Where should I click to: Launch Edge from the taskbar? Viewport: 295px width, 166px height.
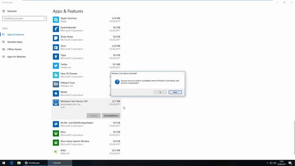(x=12, y=163)
